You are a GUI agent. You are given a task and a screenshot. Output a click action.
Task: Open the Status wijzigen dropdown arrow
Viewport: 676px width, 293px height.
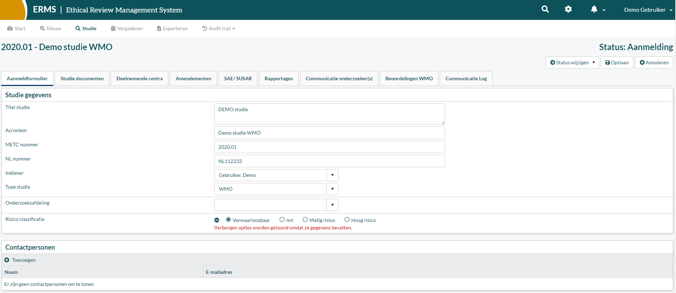coord(594,63)
